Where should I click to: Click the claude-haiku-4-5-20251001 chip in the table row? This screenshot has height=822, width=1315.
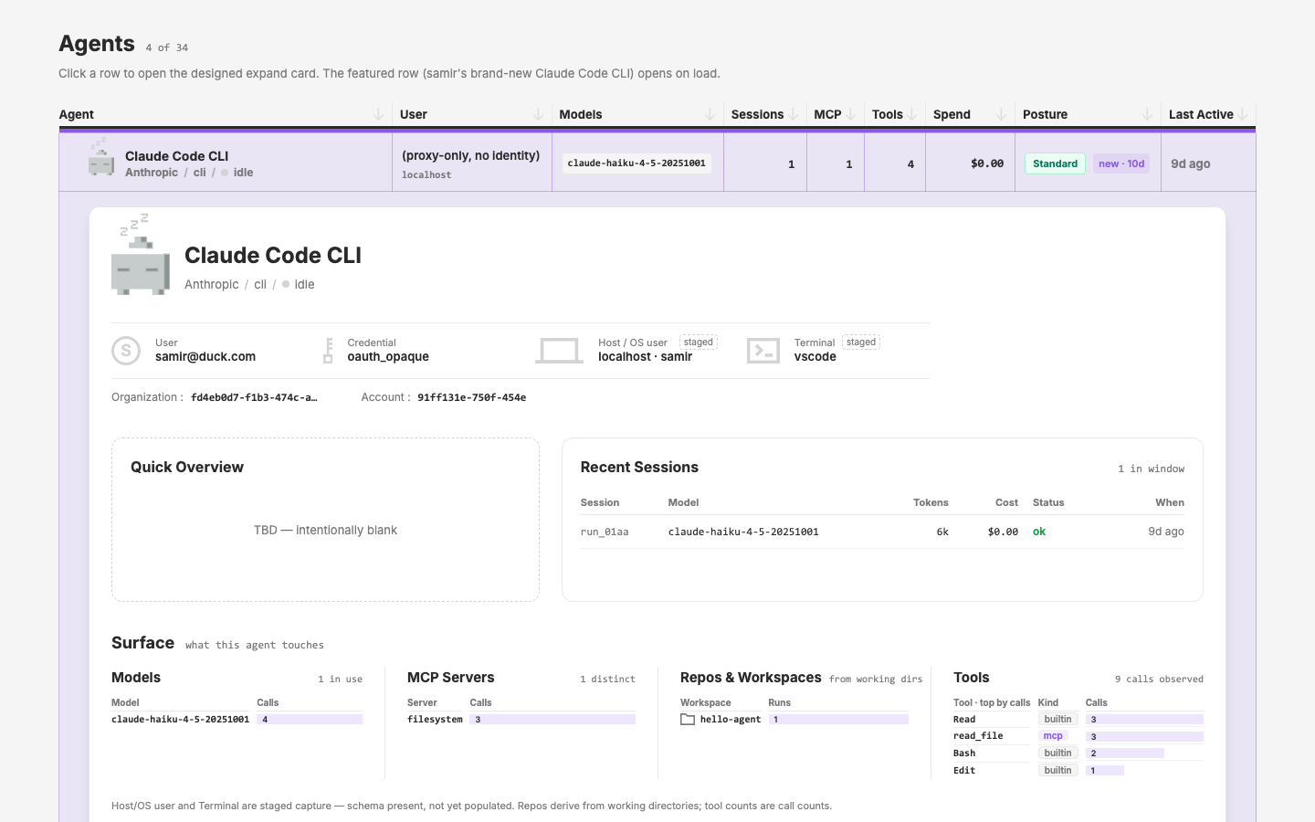(x=636, y=163)
